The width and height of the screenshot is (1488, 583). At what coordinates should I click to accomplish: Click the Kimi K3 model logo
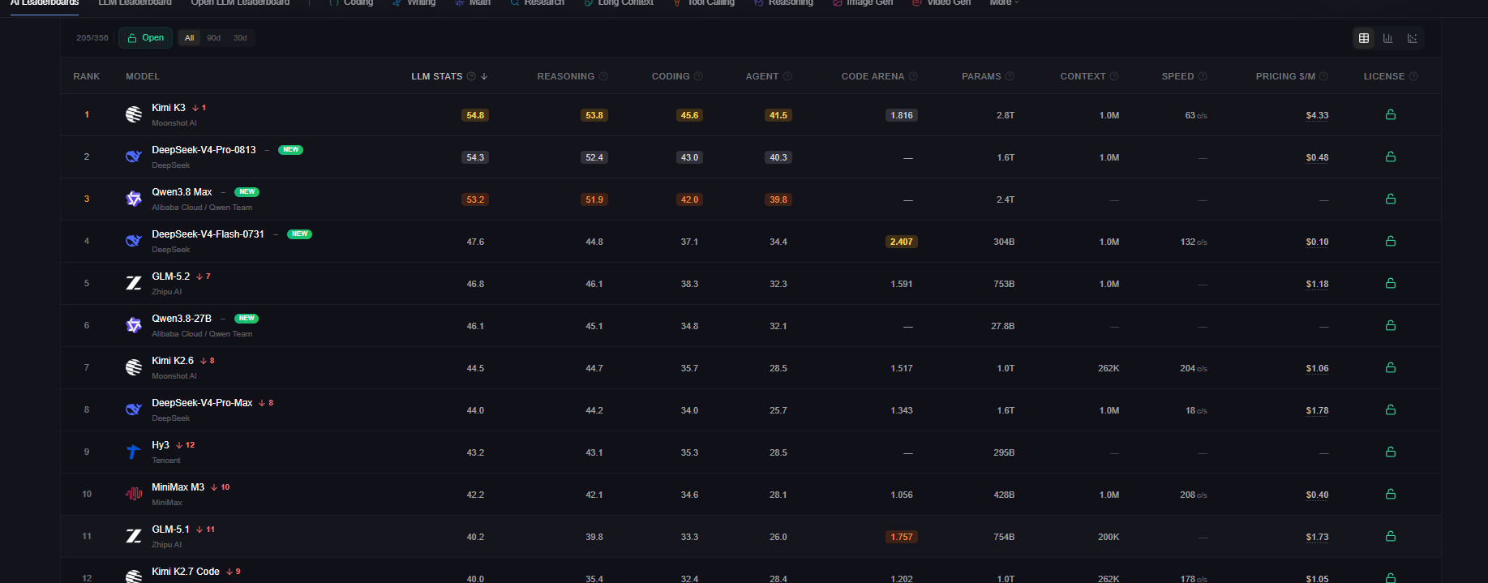coord(134,114)
